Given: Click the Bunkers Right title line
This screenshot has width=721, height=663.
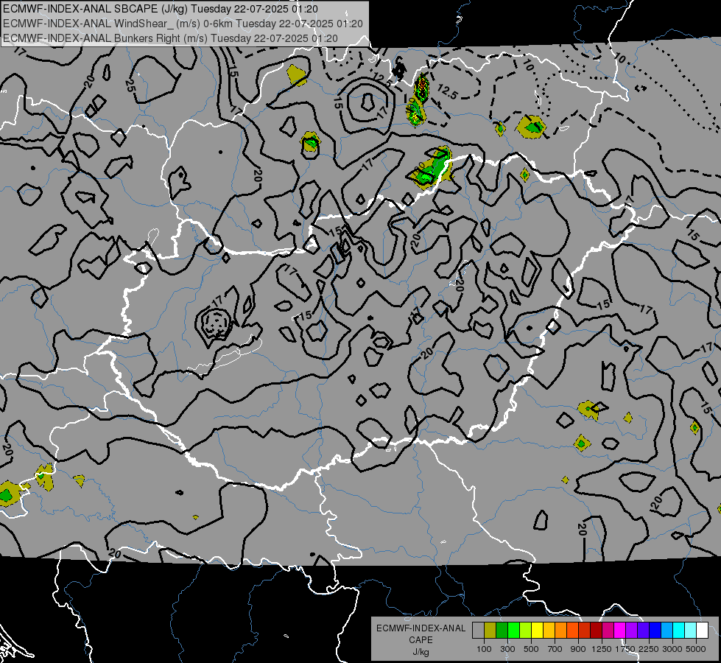Looking at the screenshot, I should pyautogui.click(x=170, y=38).
